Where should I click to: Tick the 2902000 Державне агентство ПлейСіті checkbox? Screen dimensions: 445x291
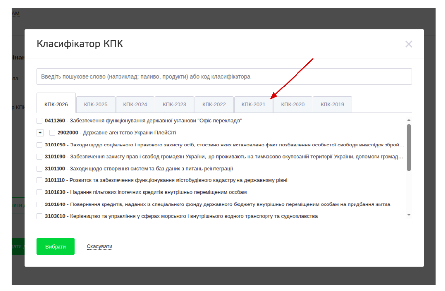pyautogui.click(x=52, y=132)
